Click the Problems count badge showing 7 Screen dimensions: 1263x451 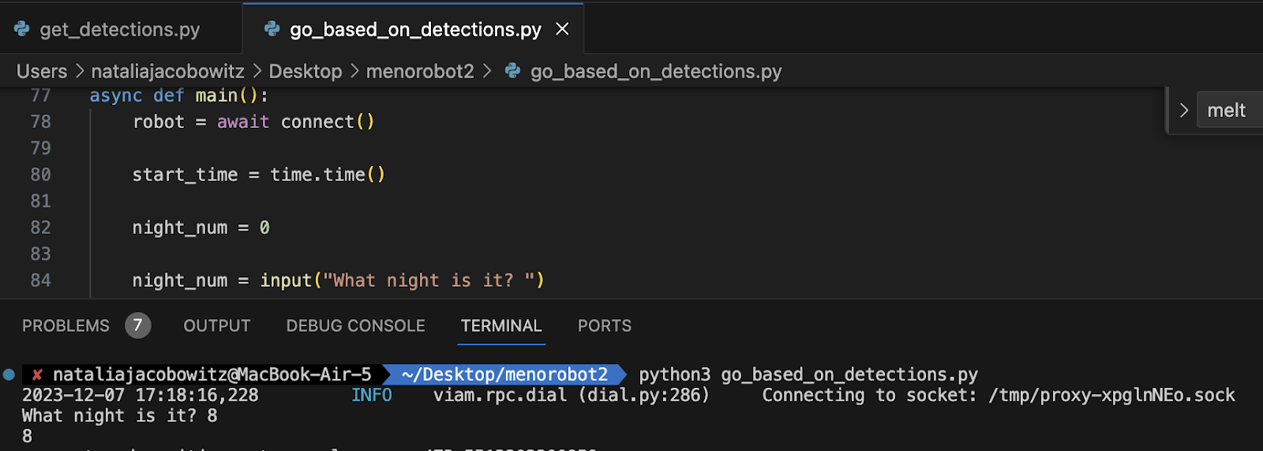[137, 325]
